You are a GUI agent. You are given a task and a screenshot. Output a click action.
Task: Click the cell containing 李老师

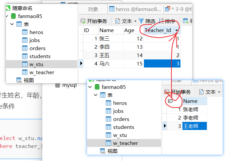pos(194,118)
